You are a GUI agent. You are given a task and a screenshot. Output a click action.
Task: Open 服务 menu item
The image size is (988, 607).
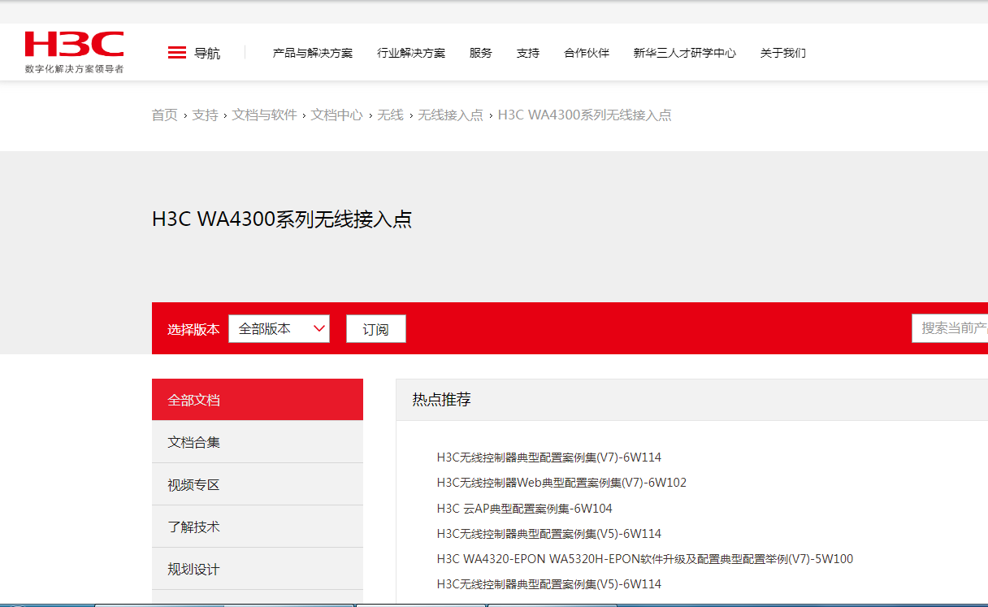tap(481, 53)
